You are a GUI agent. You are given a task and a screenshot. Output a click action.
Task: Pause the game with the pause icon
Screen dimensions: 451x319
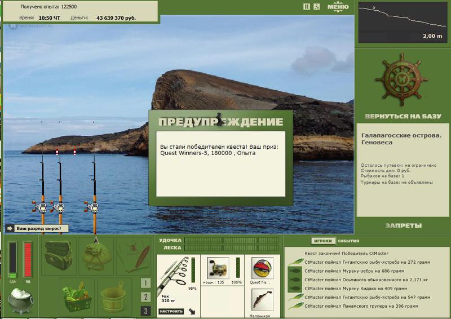[307, 7]
